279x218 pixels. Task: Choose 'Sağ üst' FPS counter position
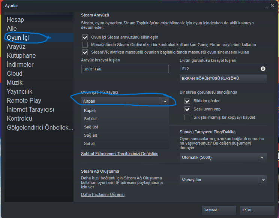pos(125,127)
